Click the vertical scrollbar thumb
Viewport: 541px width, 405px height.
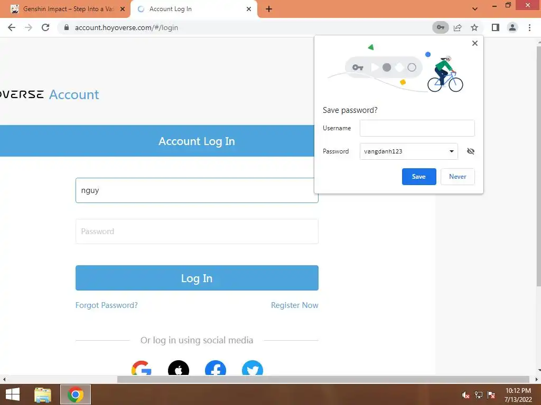pyautogui.click(x=538, y=165)
